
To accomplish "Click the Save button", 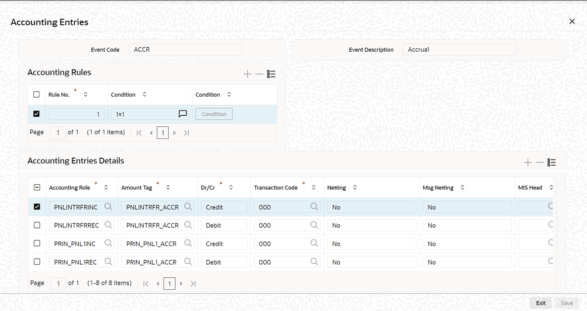I will pos(567,303).
